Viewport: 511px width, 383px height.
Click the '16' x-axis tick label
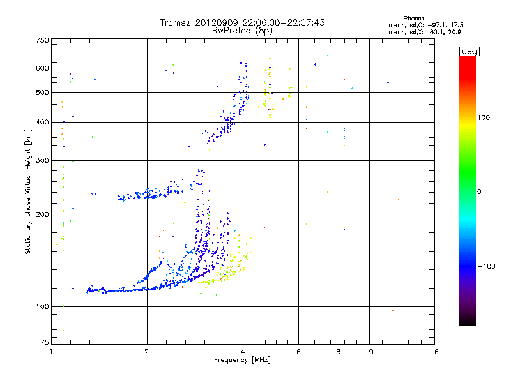click(434, 352)
